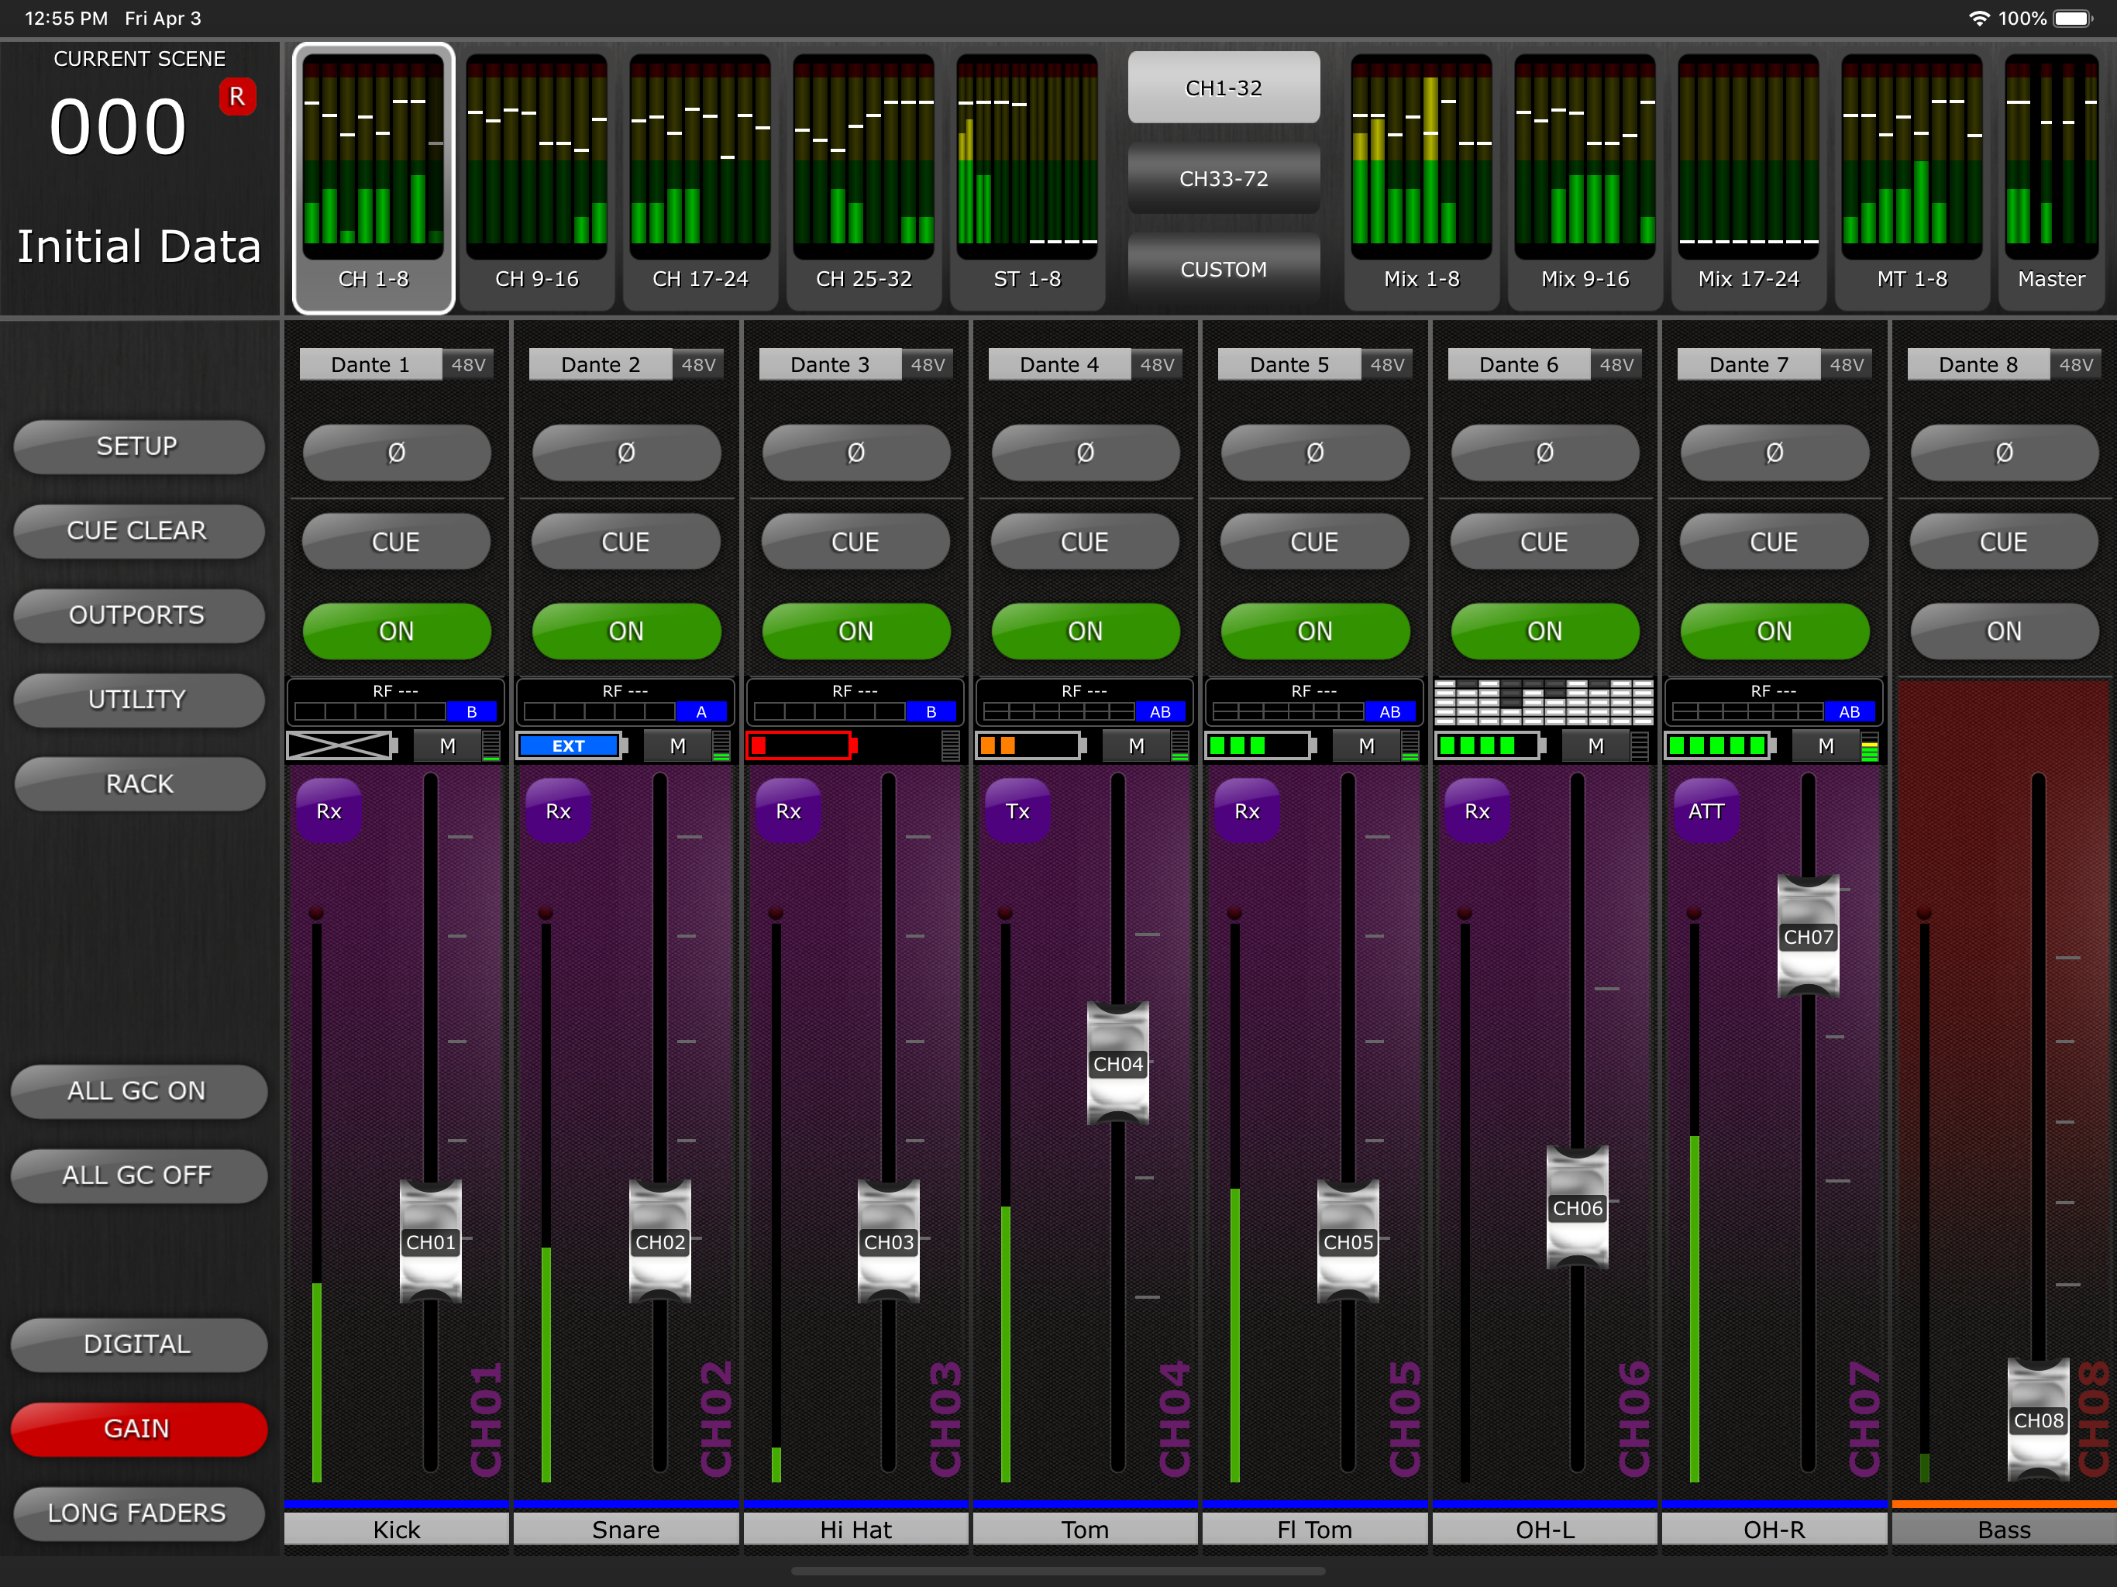Tap the red low battery indicator on Hi Hat
Screen dimensions: 2117x1587
(x=801, y=745)
